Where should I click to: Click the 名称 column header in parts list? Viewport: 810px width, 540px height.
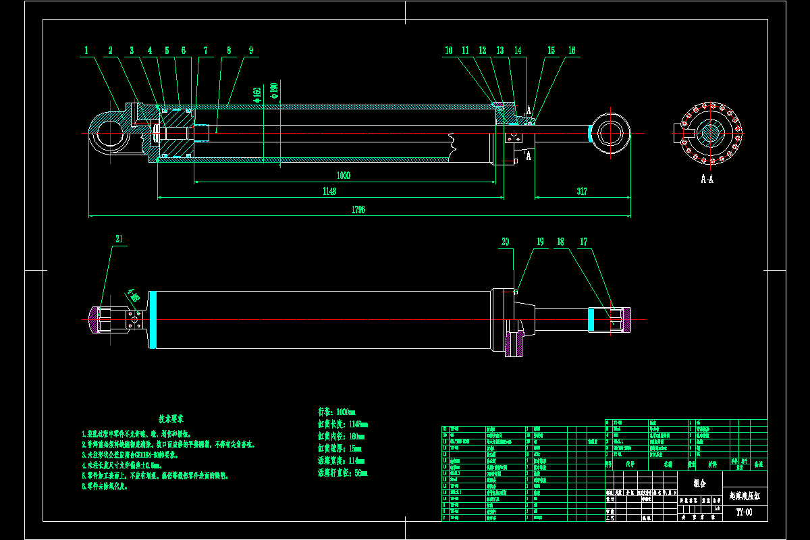click(x=667, y=464)
